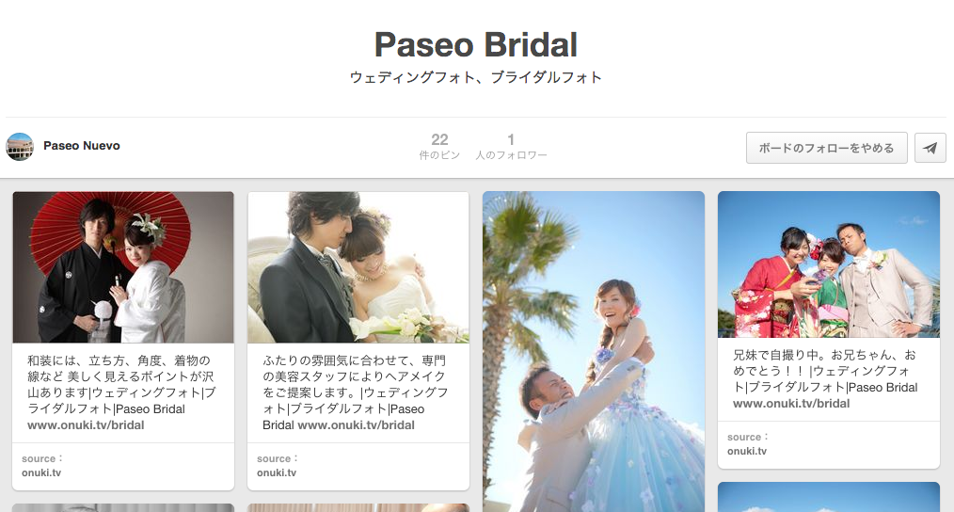Open www.onuki.tv/bridal link in second pin description
The image size is (954, 512).
point(356,425)
